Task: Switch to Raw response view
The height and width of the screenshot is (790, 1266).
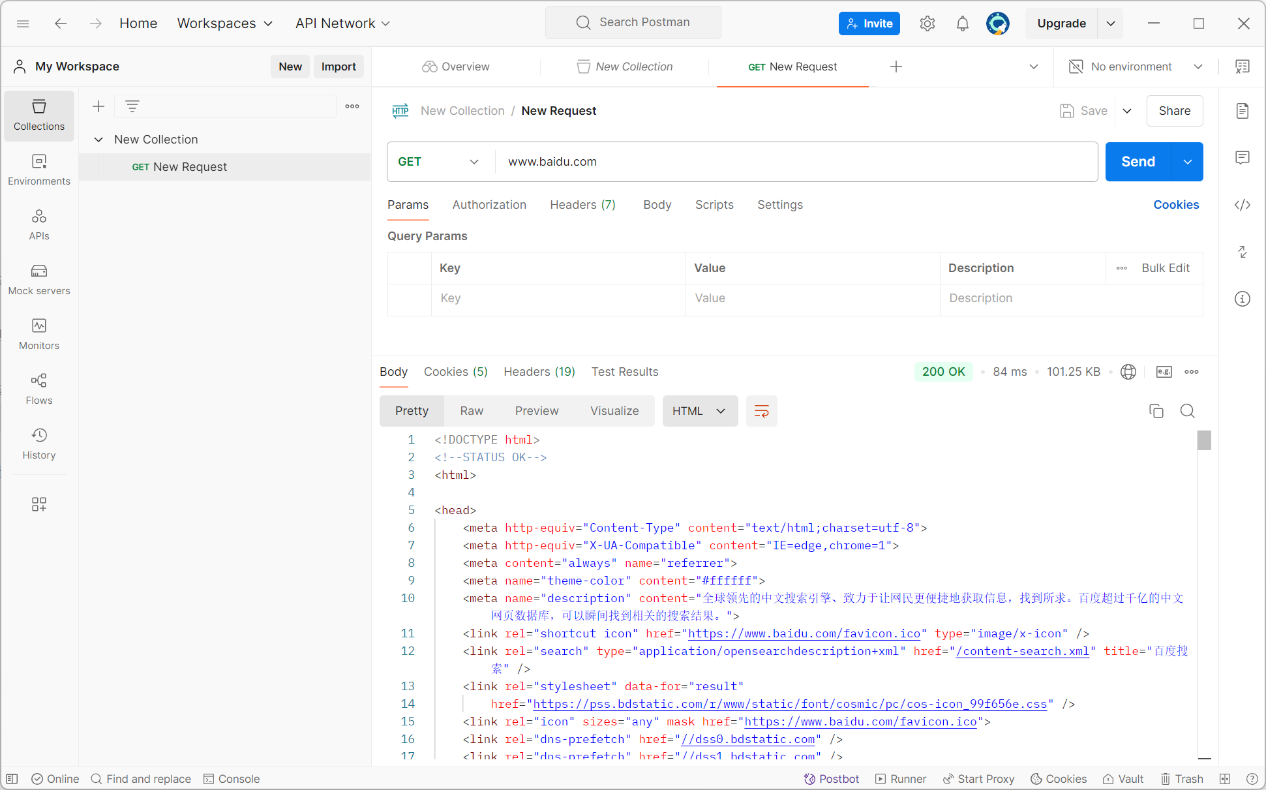Action: 472,411
